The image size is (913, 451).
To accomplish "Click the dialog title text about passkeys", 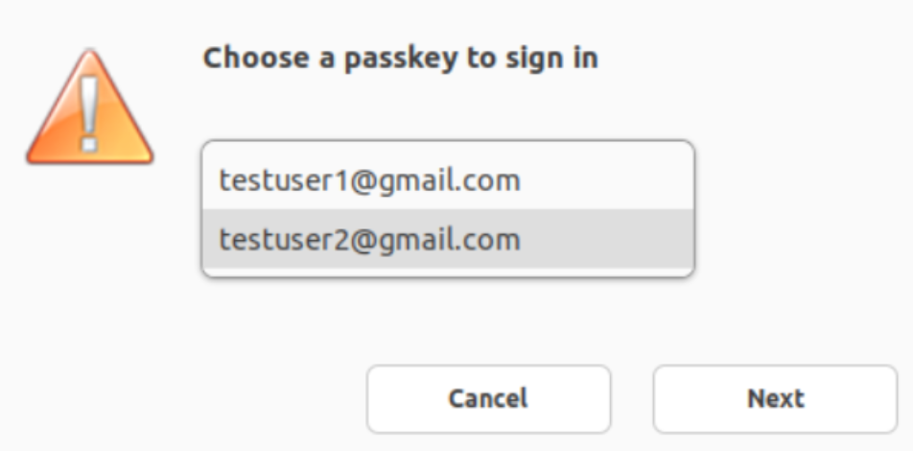I will click(400, 59).
